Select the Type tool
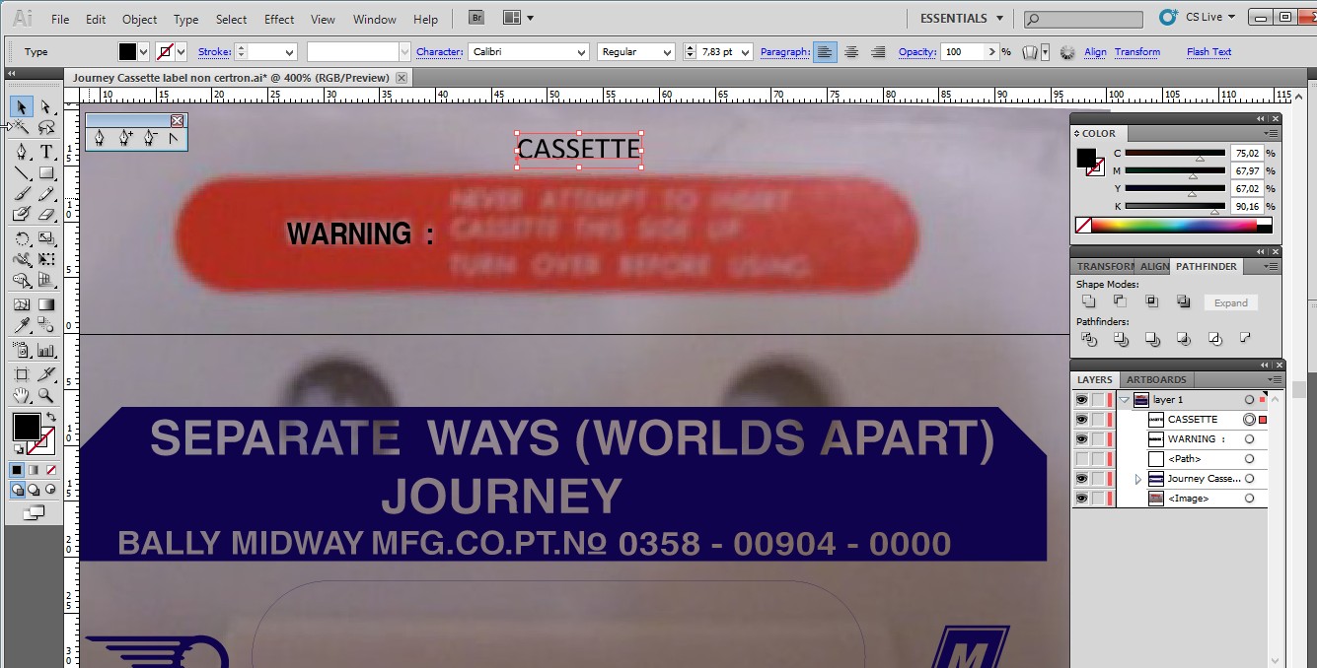Viewport: 1317px width, 668px height. [46, 152]
